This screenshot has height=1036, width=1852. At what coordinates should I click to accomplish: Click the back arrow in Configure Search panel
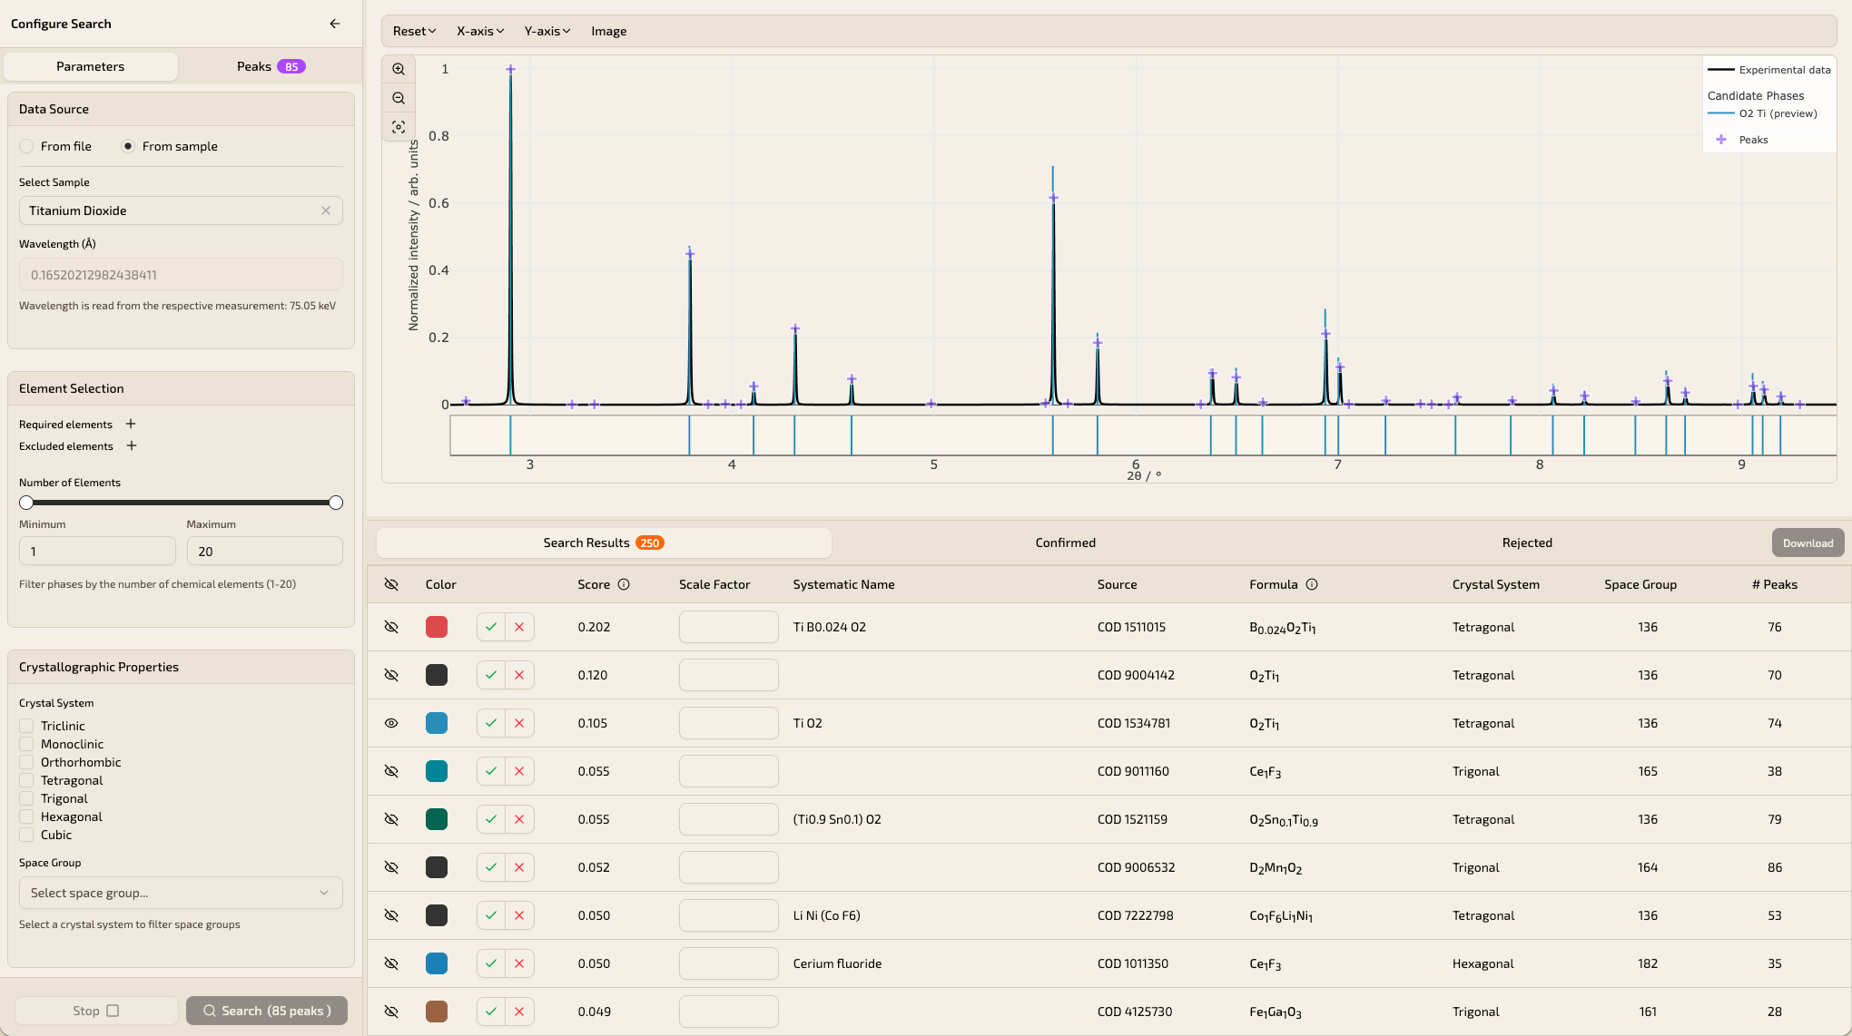(334, 24)
